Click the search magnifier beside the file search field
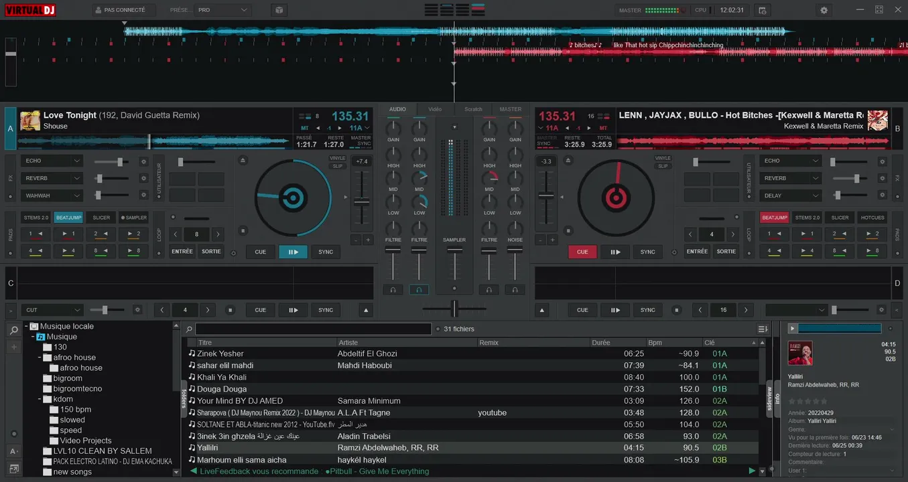The height and width of the screenshot is (482, 908). pos(189,329)
